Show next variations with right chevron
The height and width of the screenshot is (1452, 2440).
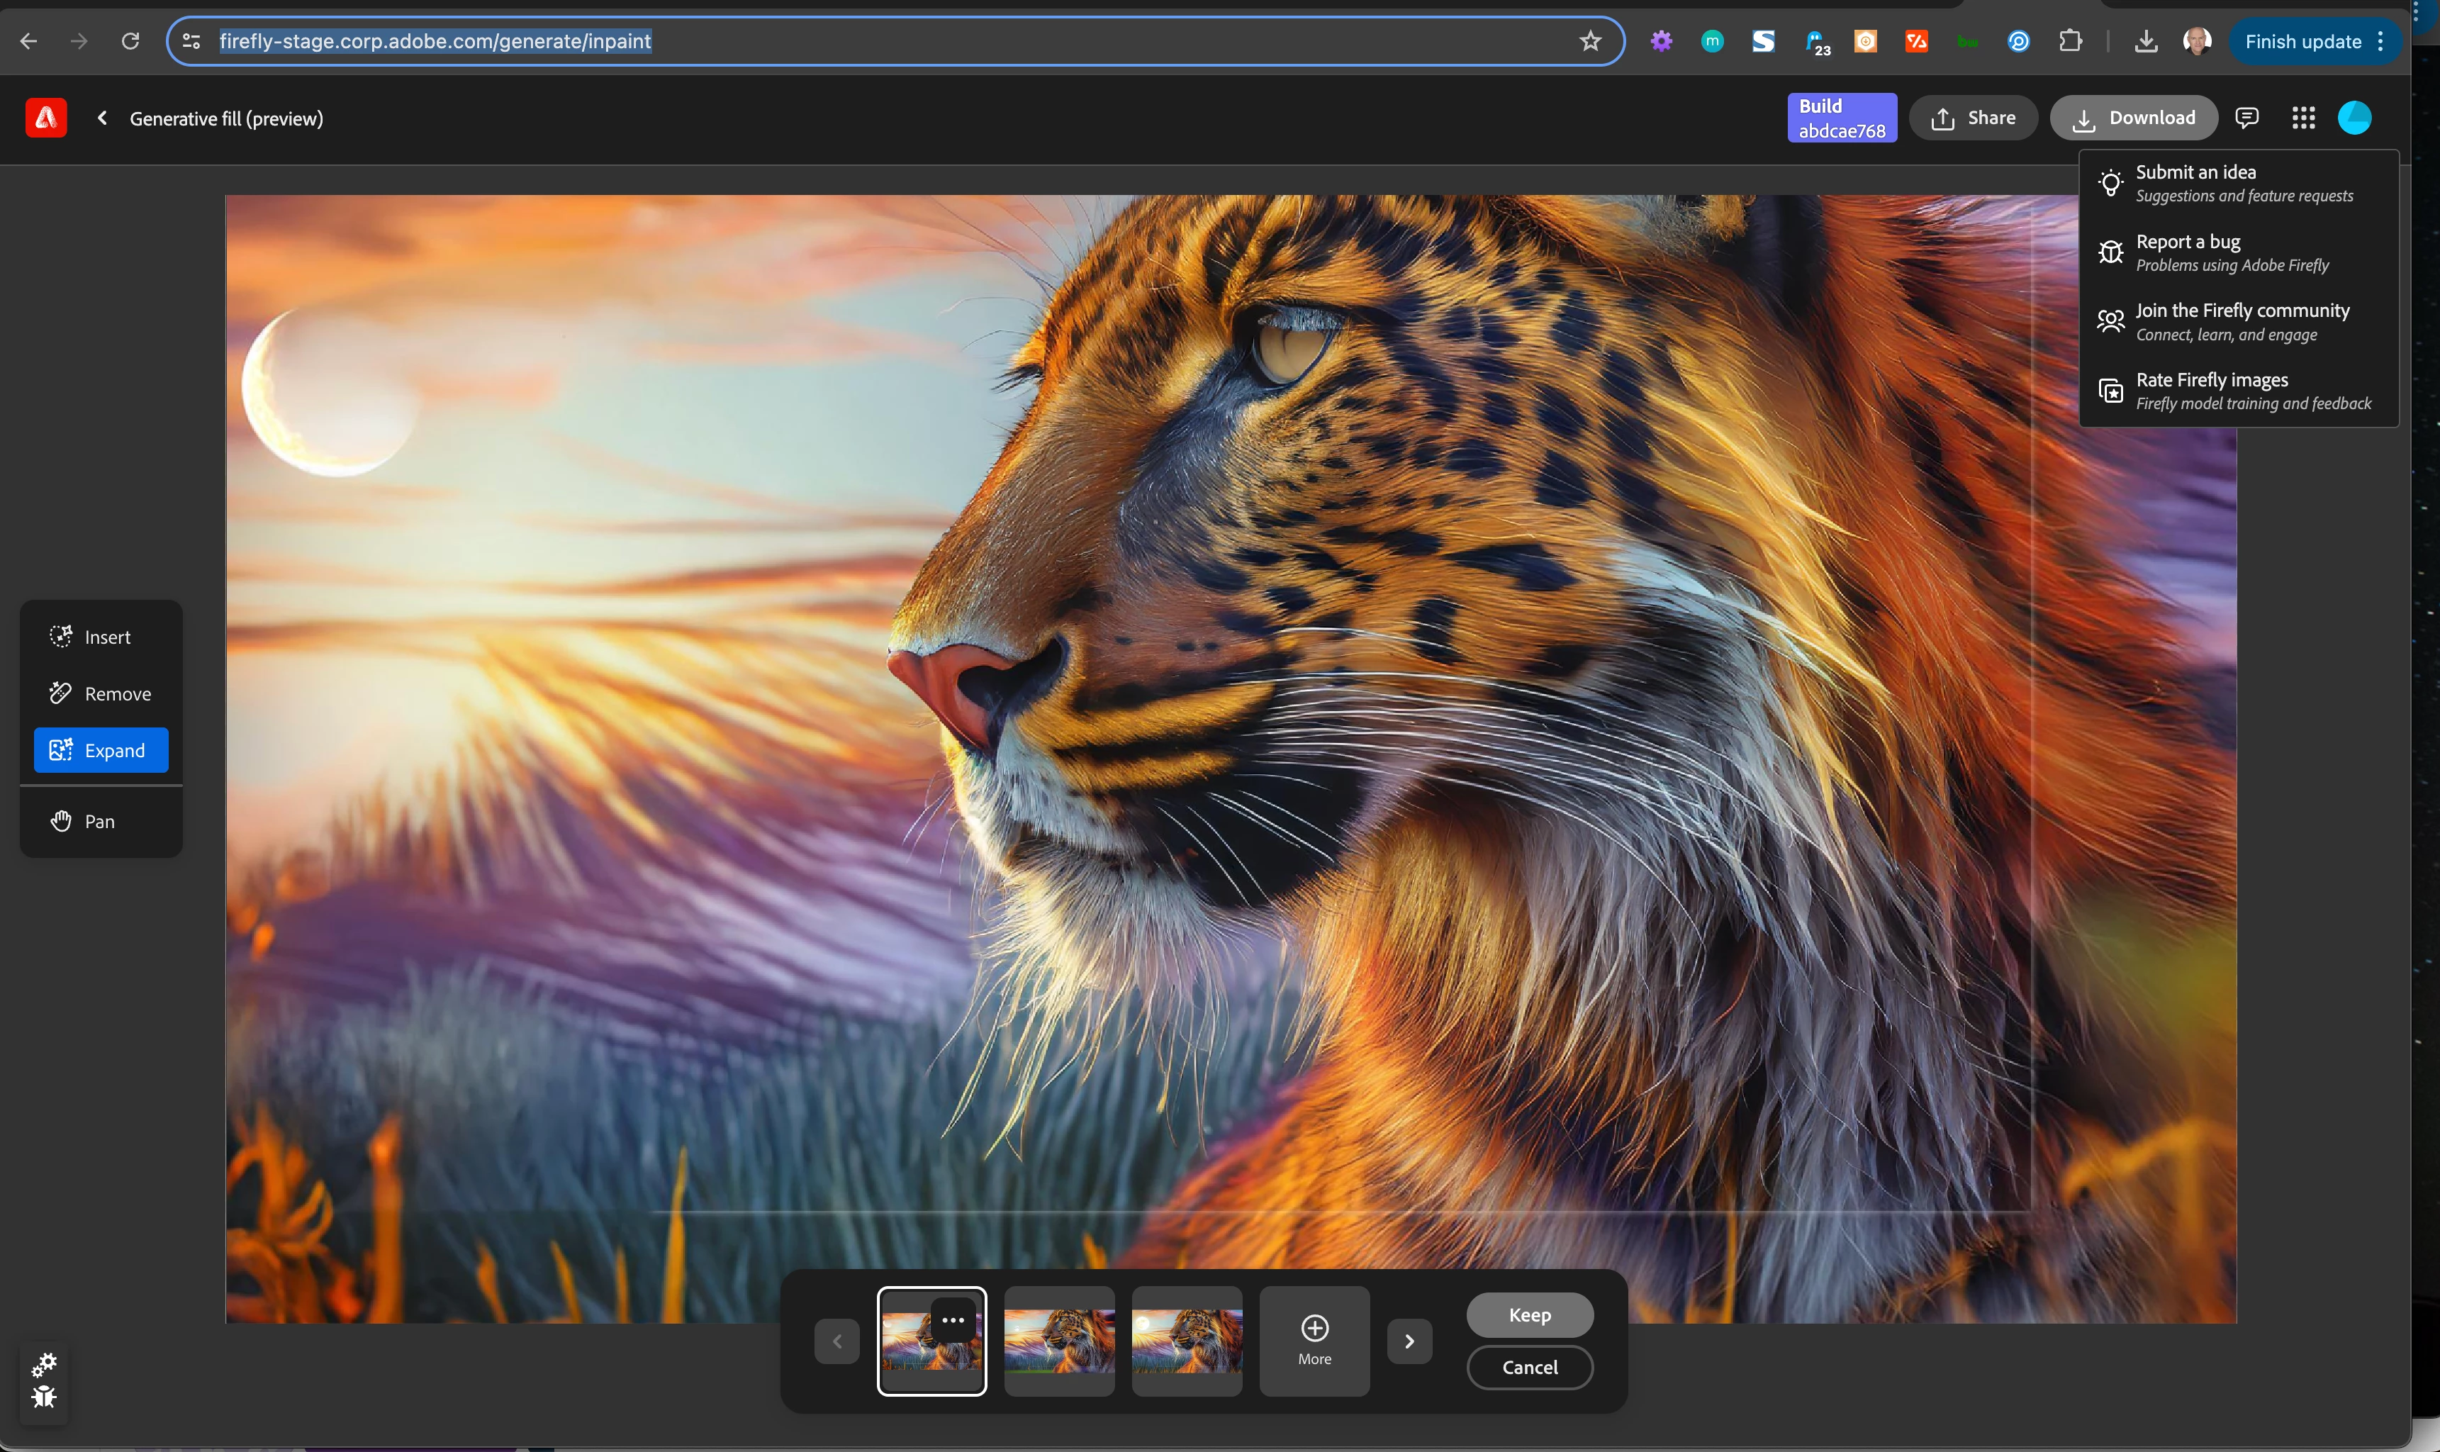pos(1409,1341)
